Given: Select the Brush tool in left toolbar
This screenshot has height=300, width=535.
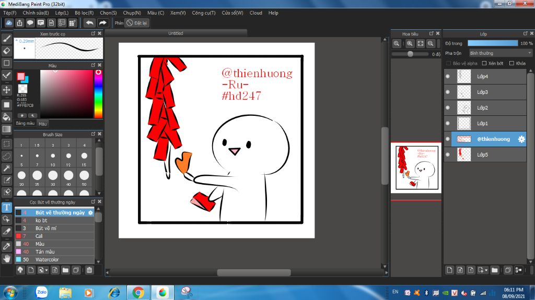Looking at the screenshot, I should 6,39.
